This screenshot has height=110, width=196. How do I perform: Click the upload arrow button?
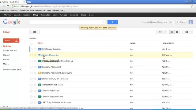[x=17, y=41]
